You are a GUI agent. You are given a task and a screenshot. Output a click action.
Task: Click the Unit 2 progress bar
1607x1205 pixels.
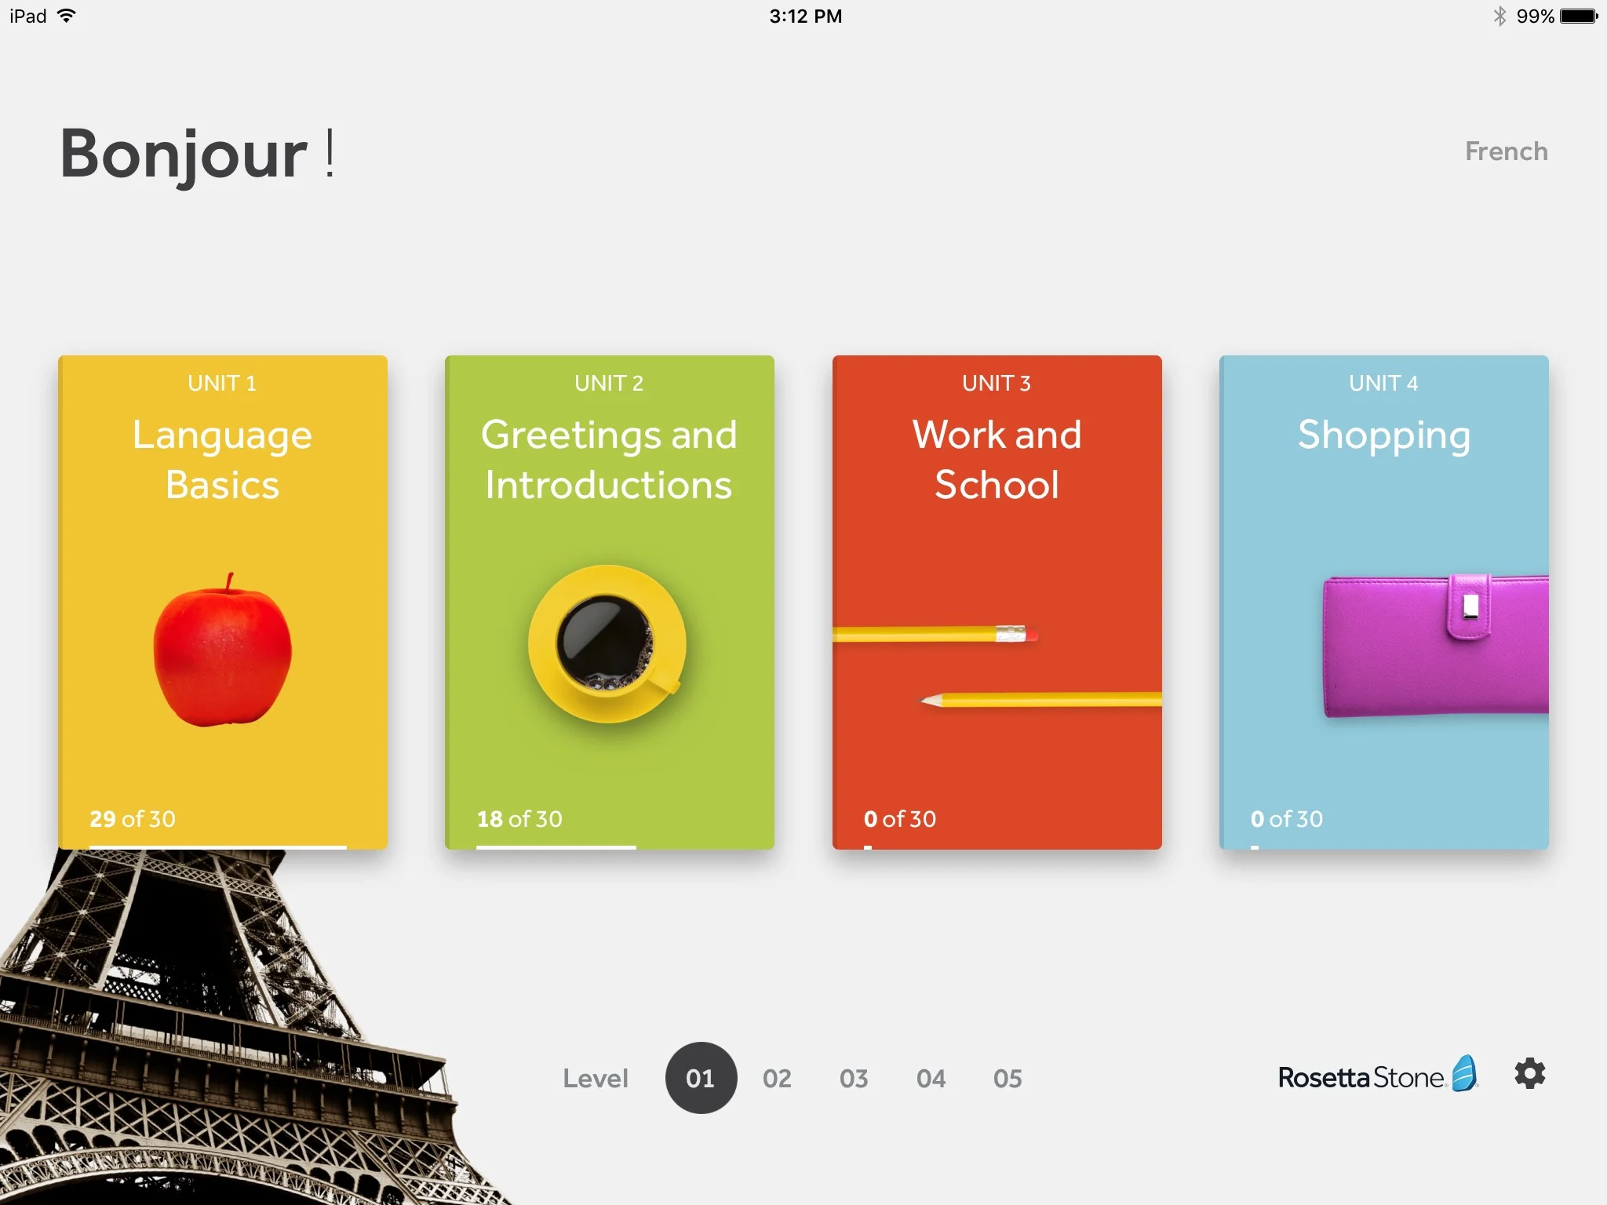(556, 847)
